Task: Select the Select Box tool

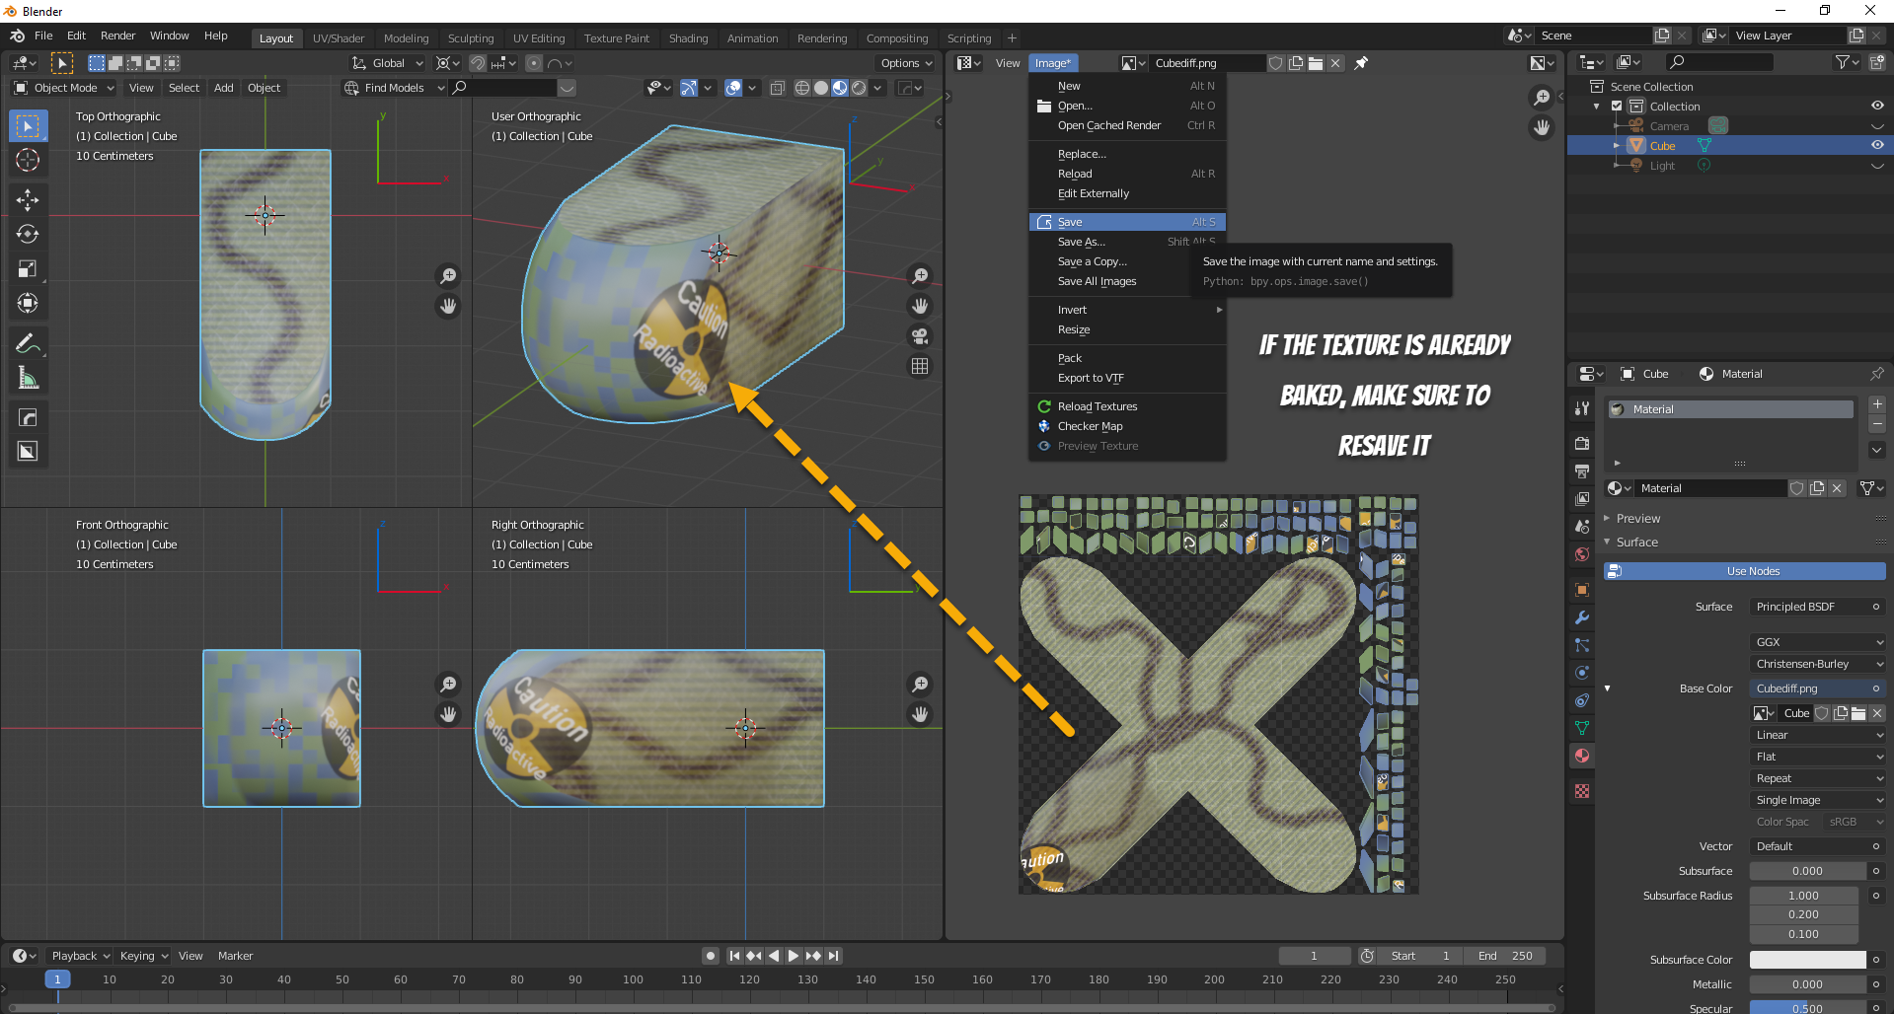Action: (28, 126)
